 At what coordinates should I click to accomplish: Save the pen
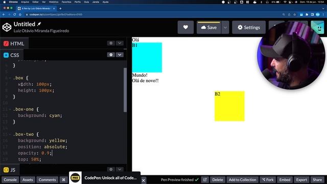[209, 27]
